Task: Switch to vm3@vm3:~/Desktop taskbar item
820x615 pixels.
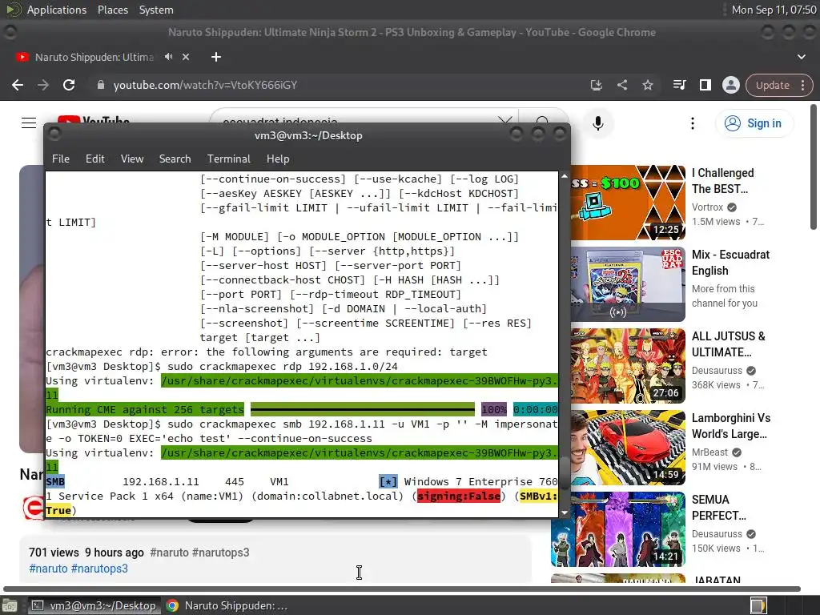Action: 94,605
